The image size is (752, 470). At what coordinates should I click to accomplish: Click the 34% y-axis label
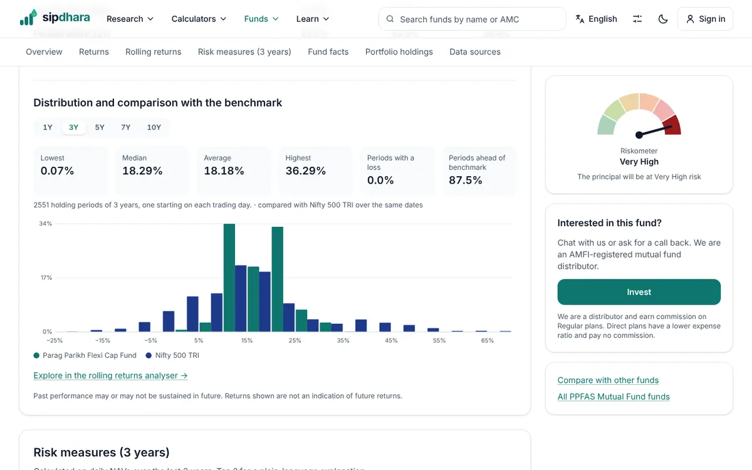point(45,224)
